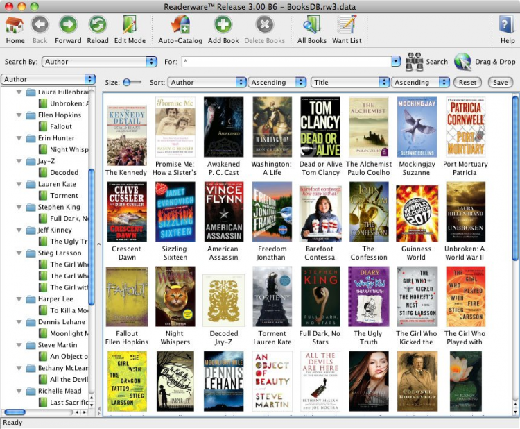Click the Save button
This screenshot has width=520, height=429.
click(x=500, y=83)
